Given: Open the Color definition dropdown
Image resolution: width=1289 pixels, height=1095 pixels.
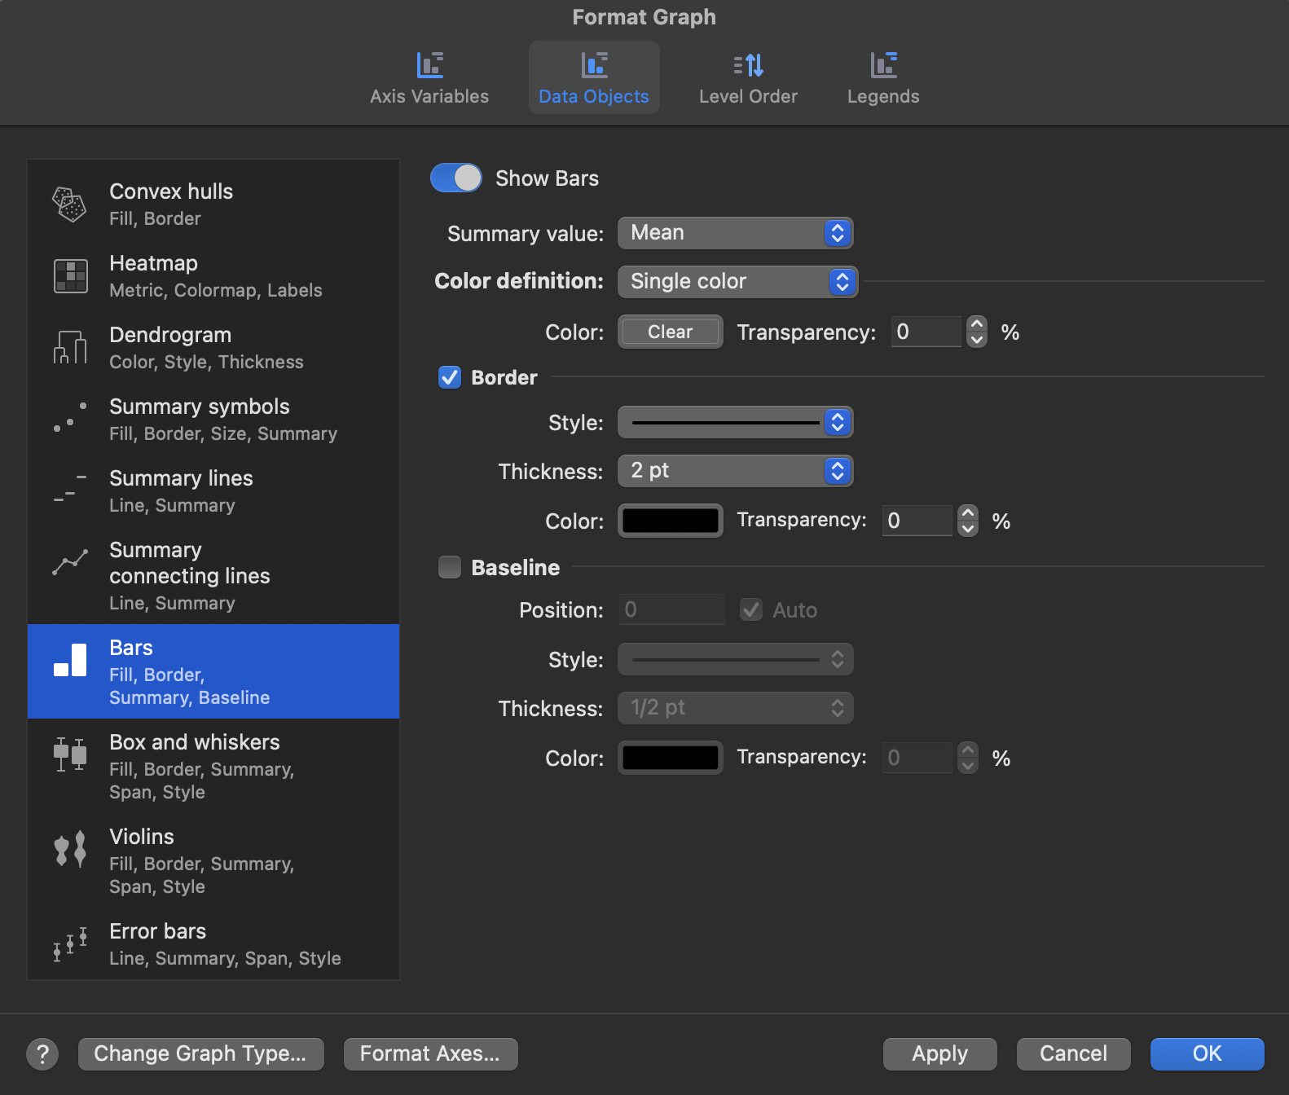Looking at the screenshot, I should click(x=737, y=282).
